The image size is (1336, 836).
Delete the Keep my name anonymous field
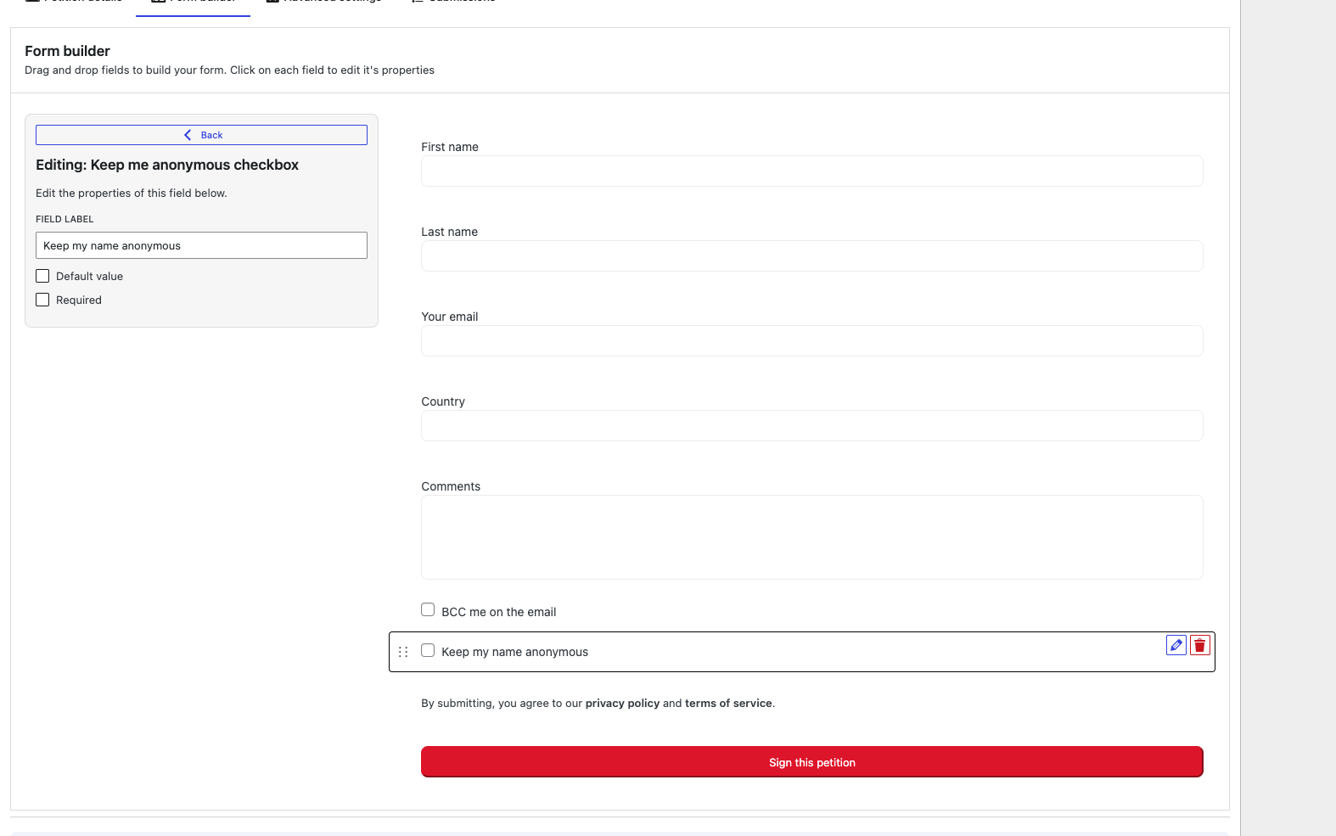(x=1199, y=645)
